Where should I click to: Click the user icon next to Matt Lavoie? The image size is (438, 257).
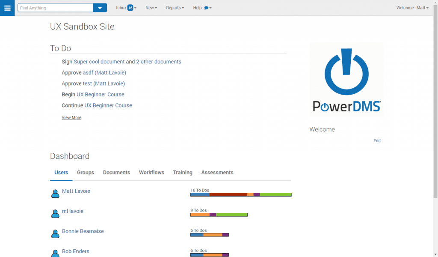55,194
